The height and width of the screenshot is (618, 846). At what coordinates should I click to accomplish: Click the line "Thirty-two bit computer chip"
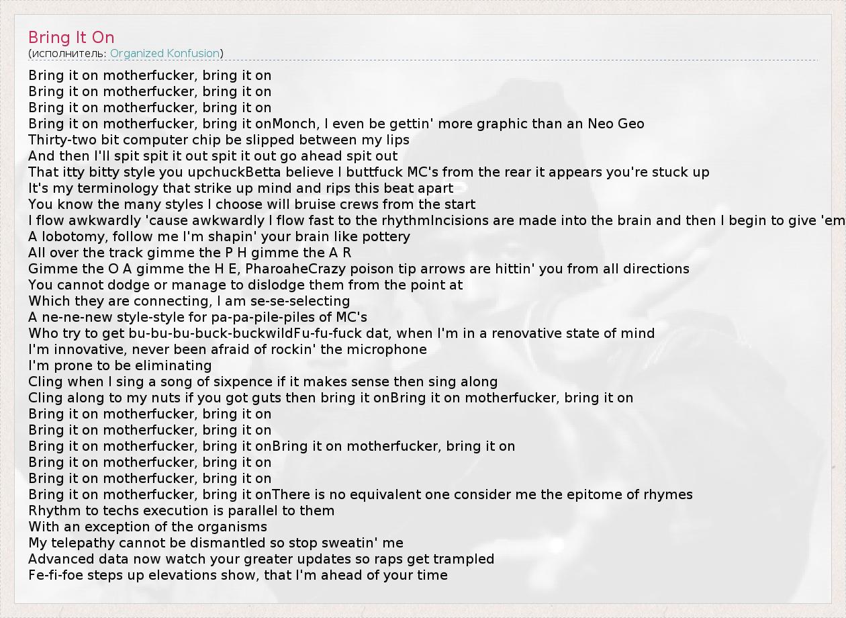tap(218, 140)
